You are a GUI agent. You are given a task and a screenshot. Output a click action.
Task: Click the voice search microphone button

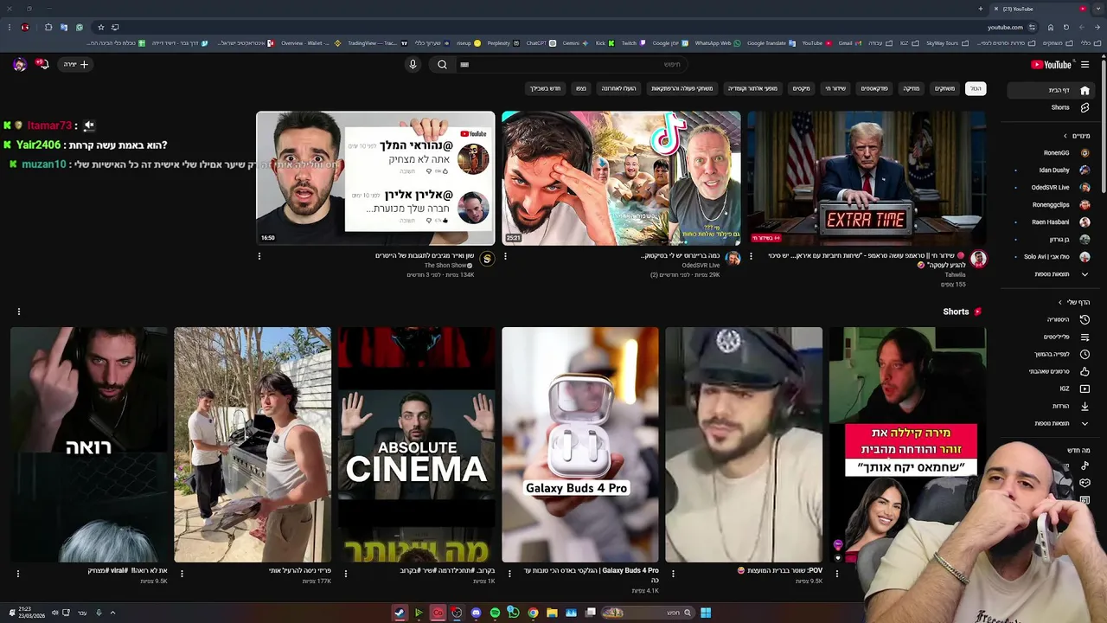click(413, 64)
